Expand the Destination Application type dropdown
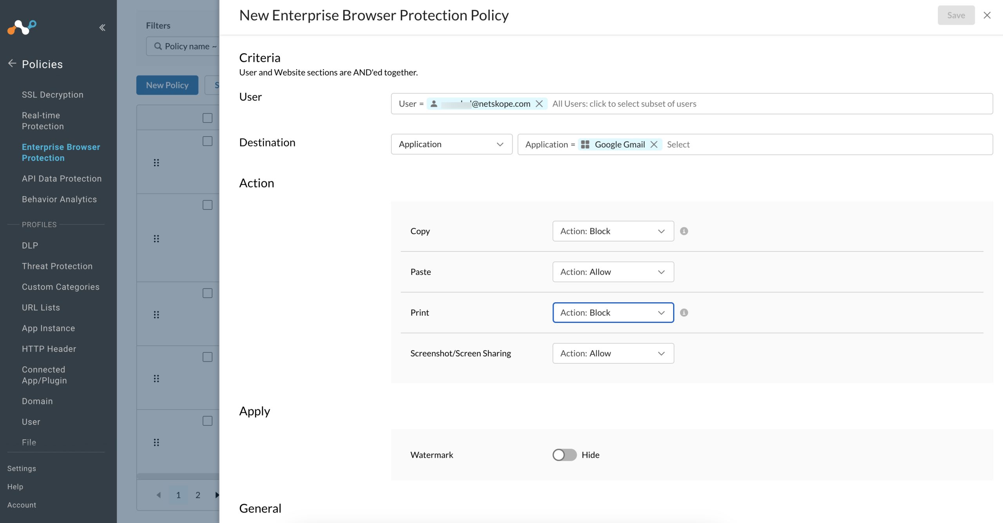The height and width of the screenshot is (523, 1003). pos(451,144)
